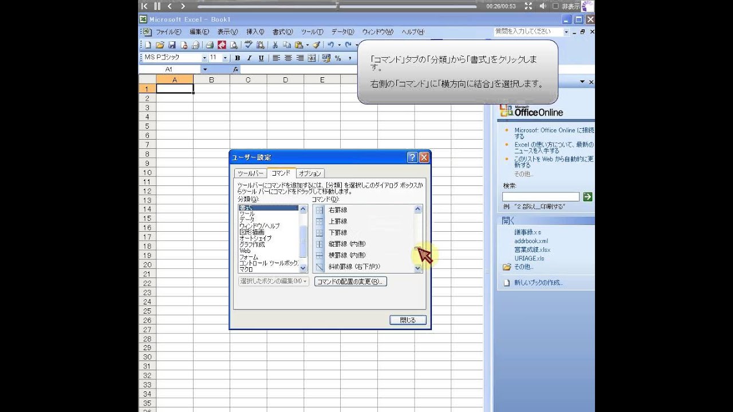The height and width of the screenshot is (412, 733).
Task: Click the Paste clipboard icon
Action: pos(298,45)
